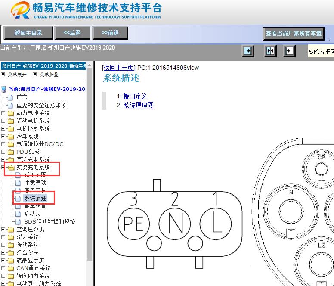This screenshot has height=286, width=334.
Task: Open SDS维修数据和规格 tree entry
Action: point(49,222)
